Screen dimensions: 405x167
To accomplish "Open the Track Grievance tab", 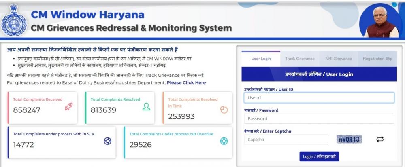I will click(300, 59).
